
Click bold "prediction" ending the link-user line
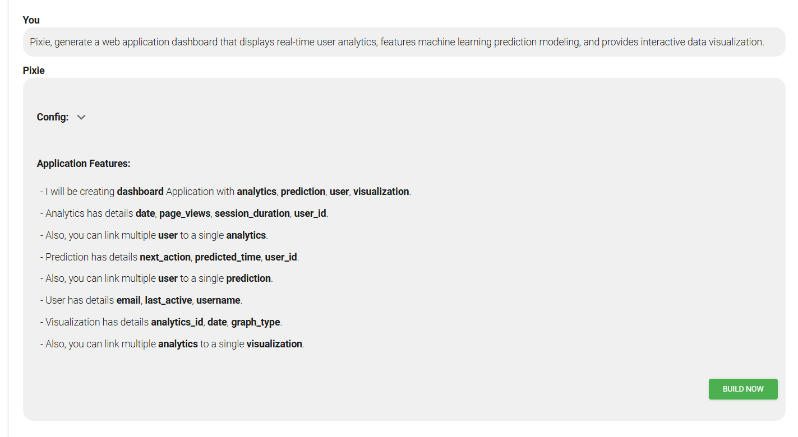click(248, 278)
